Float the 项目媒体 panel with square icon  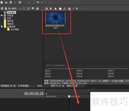click(x=11, y=86)
